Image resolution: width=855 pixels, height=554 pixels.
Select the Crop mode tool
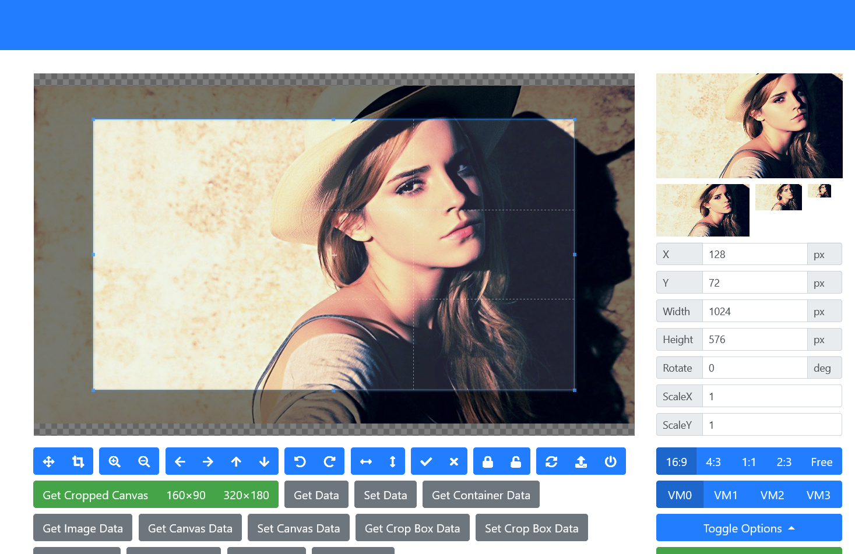pyautogui.click(x=78, y=461)
